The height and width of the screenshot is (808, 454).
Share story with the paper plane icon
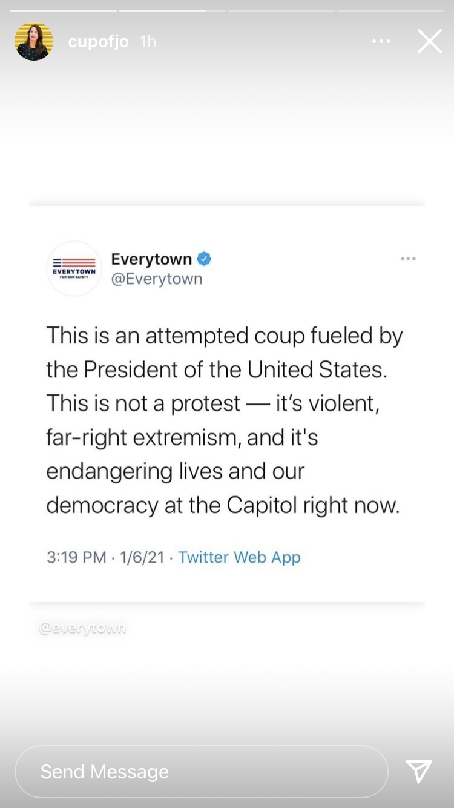(419, 771)
